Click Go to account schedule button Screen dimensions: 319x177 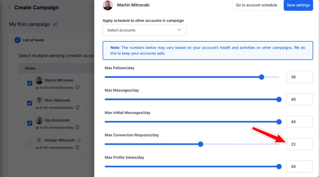(x=256, y=5)
